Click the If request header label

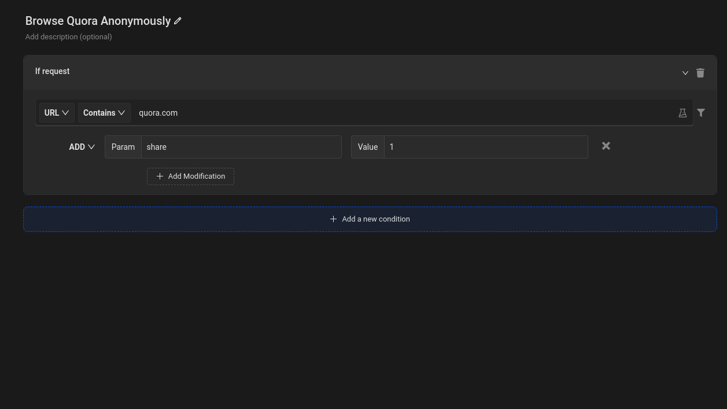52,71
